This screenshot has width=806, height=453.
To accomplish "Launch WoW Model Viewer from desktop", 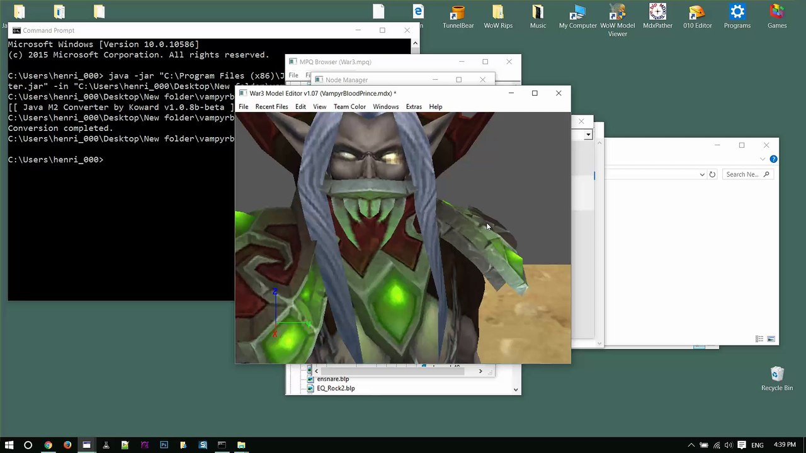I will pyautogui.click(x=617, y=20).
